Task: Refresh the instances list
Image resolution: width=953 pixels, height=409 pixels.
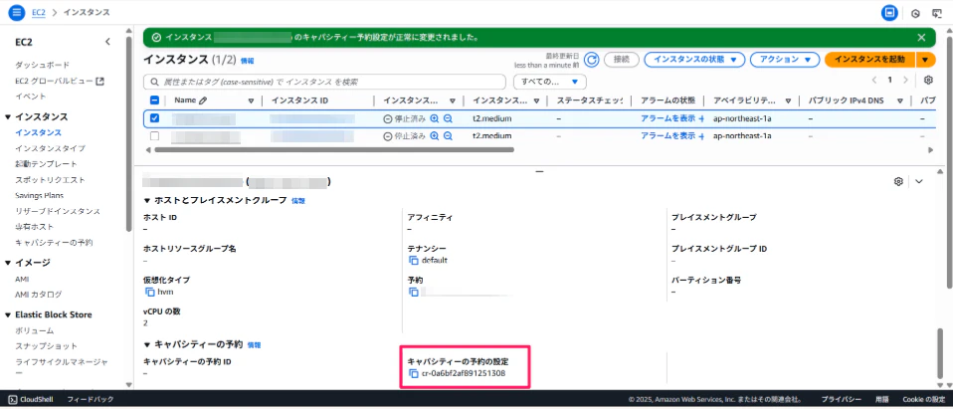Action: 591,60
